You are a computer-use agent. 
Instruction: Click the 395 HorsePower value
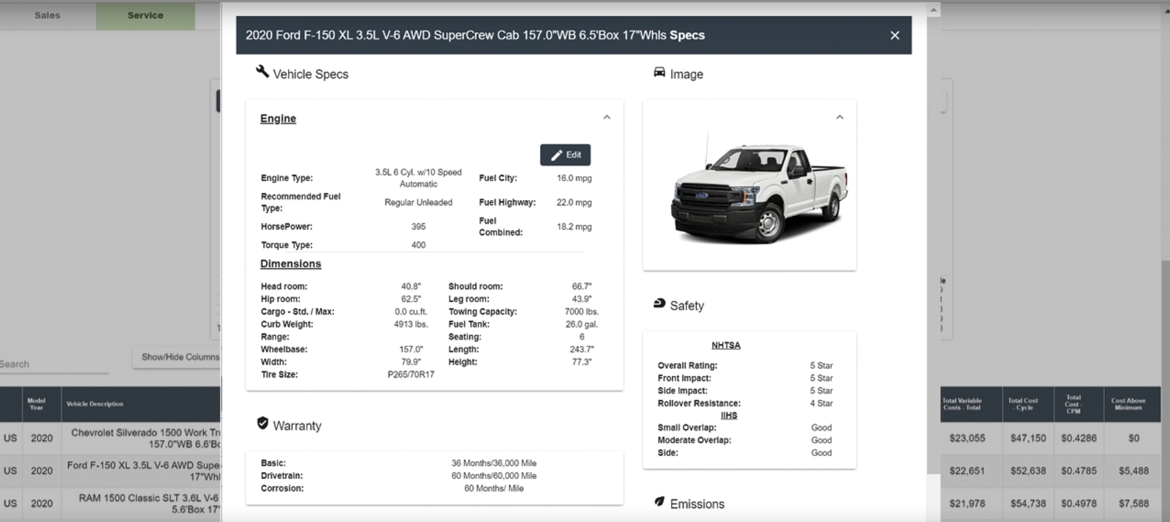pyautogui.click(x=418, y=226)
